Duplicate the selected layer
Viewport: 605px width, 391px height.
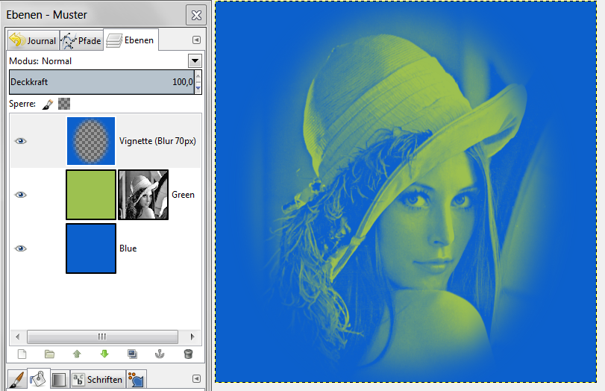coord(132,354)
